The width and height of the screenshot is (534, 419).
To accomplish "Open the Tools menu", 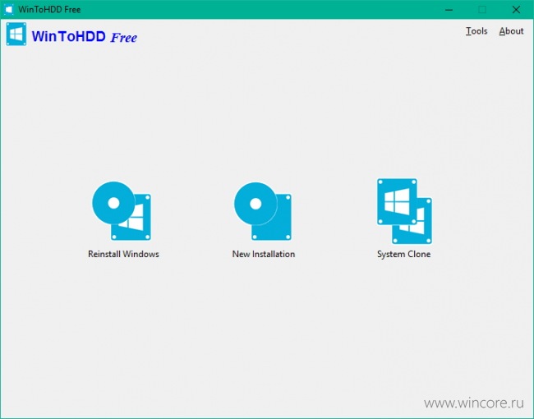I will (476, 31).
